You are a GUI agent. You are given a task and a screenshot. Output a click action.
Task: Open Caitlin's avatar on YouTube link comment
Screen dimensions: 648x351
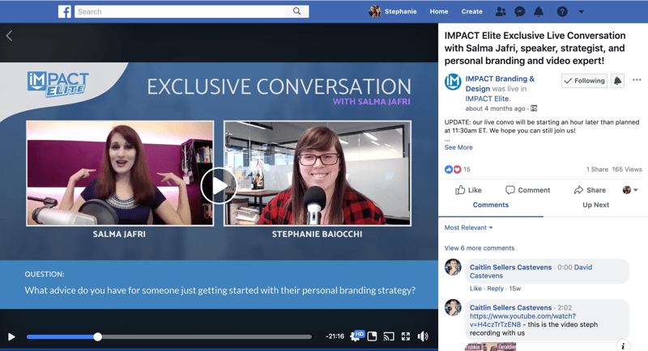[x=453, y=307]
